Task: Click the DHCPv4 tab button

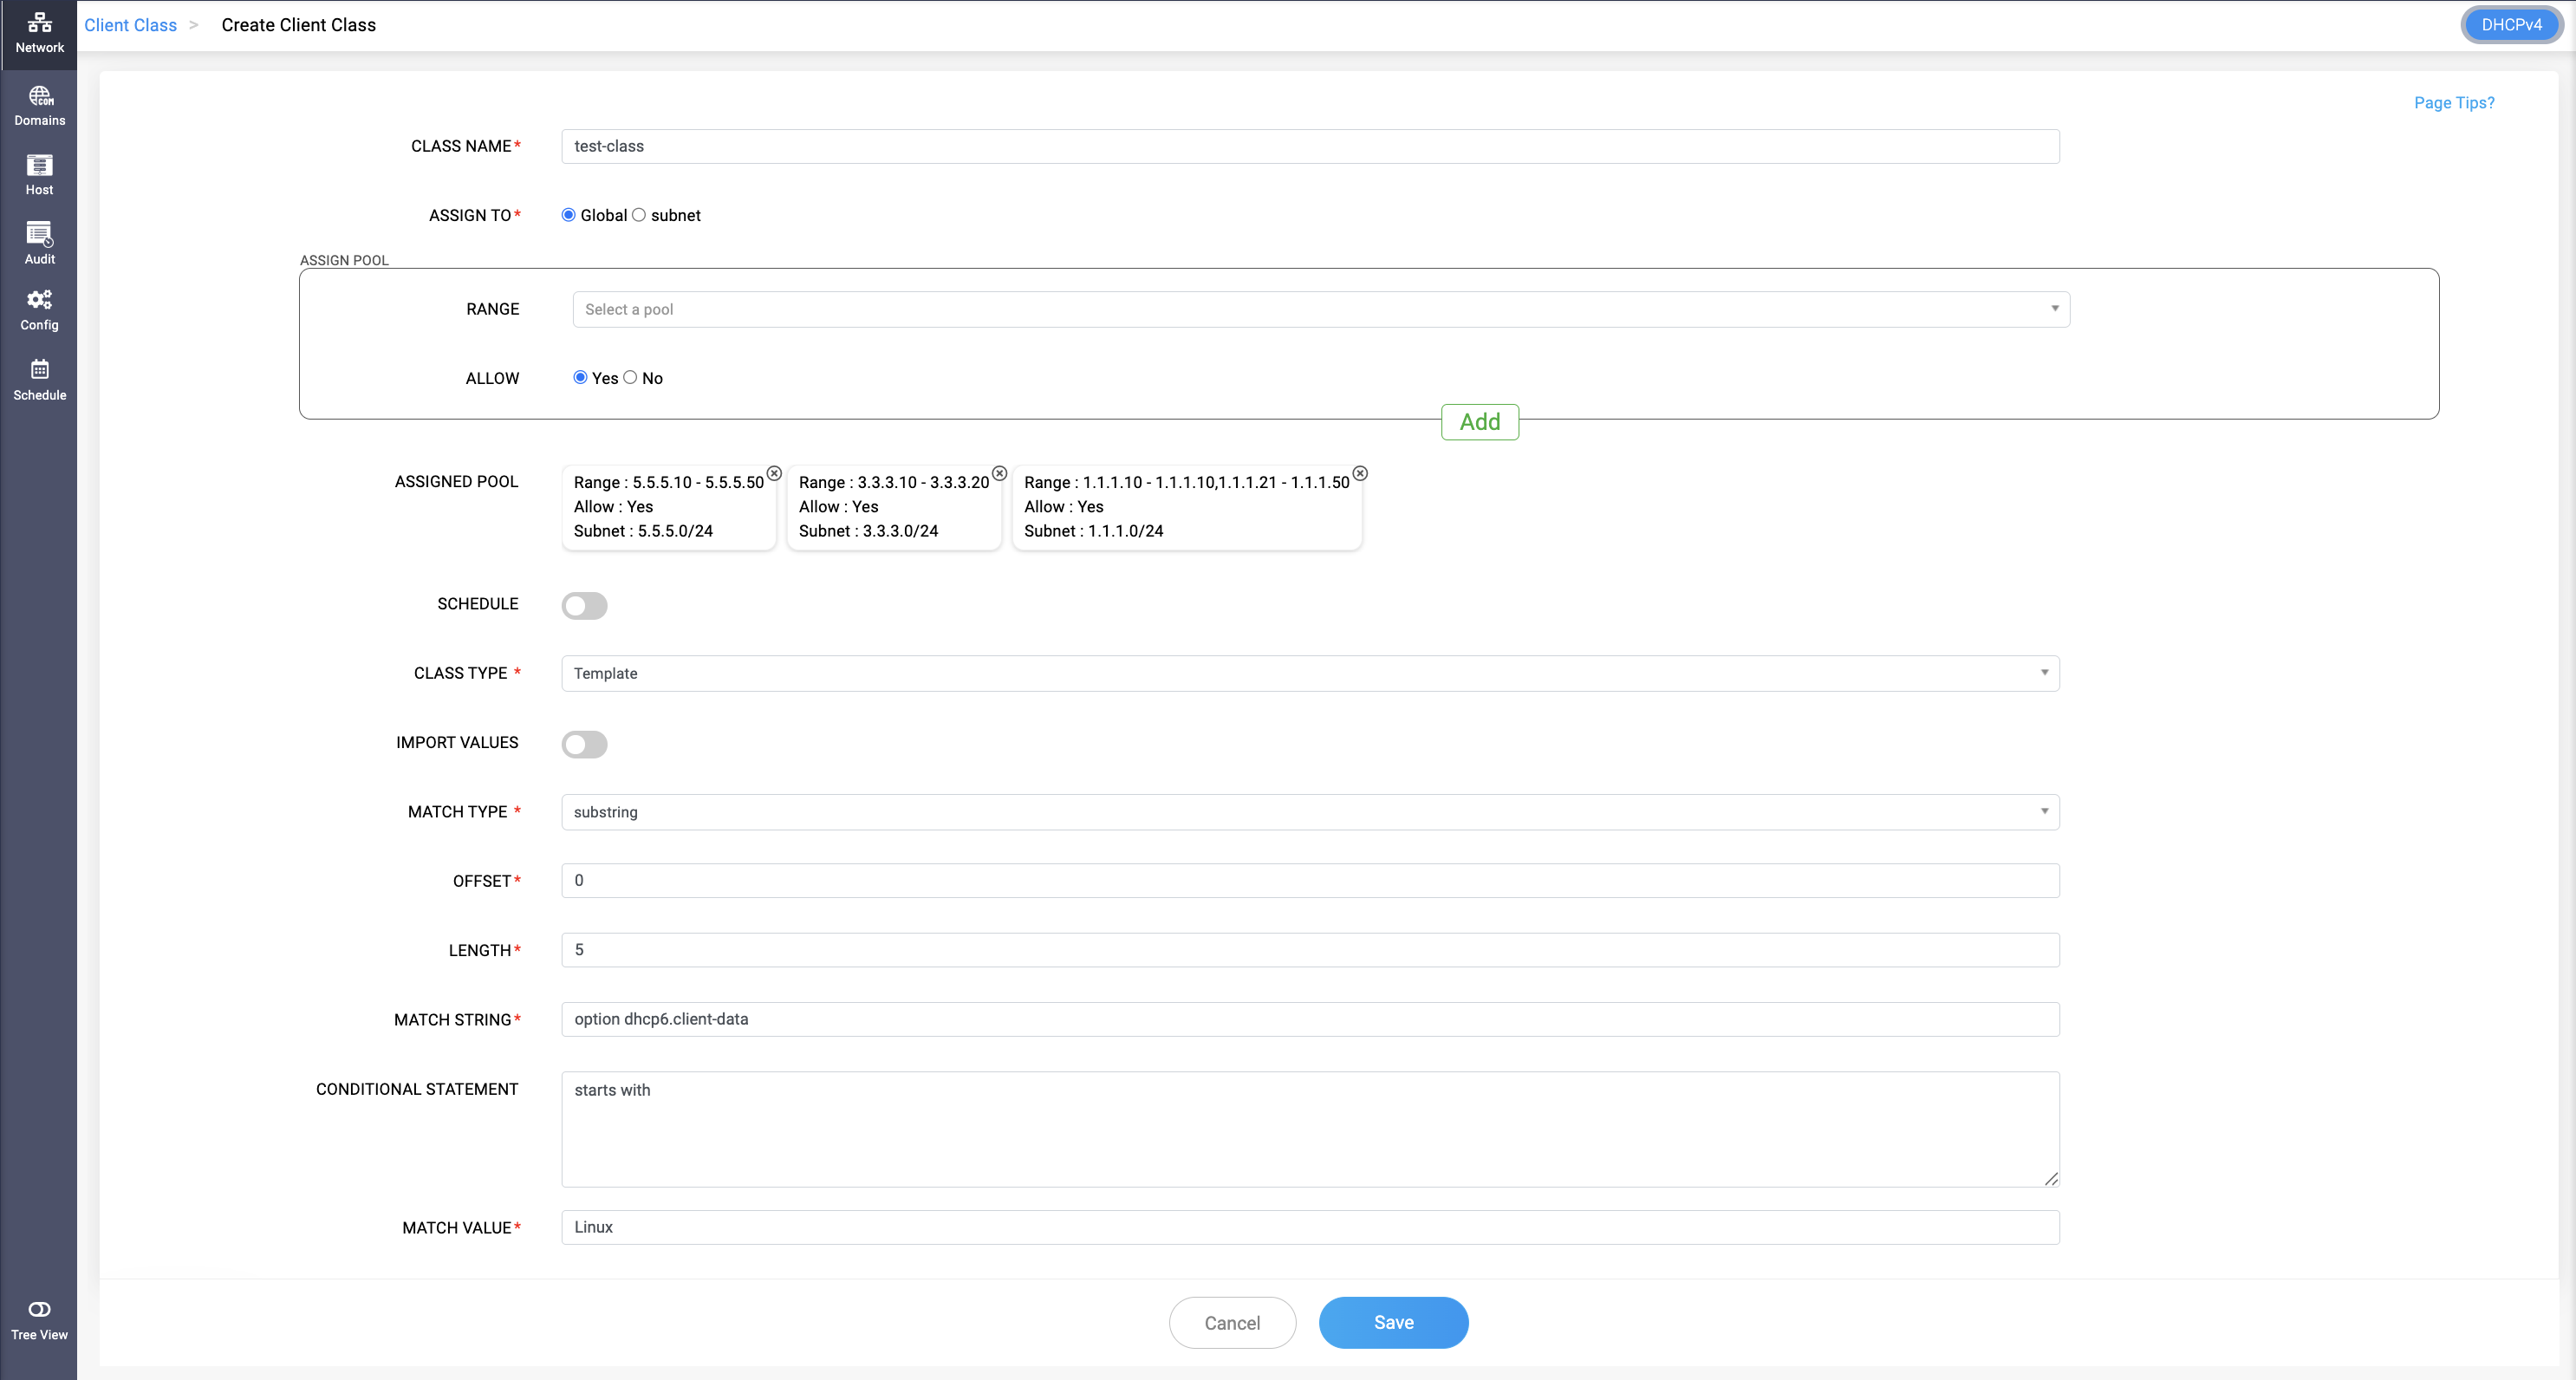Action: point(2510,25)
